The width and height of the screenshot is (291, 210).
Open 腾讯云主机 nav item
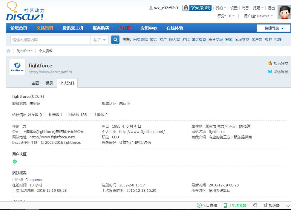[73, 28]
